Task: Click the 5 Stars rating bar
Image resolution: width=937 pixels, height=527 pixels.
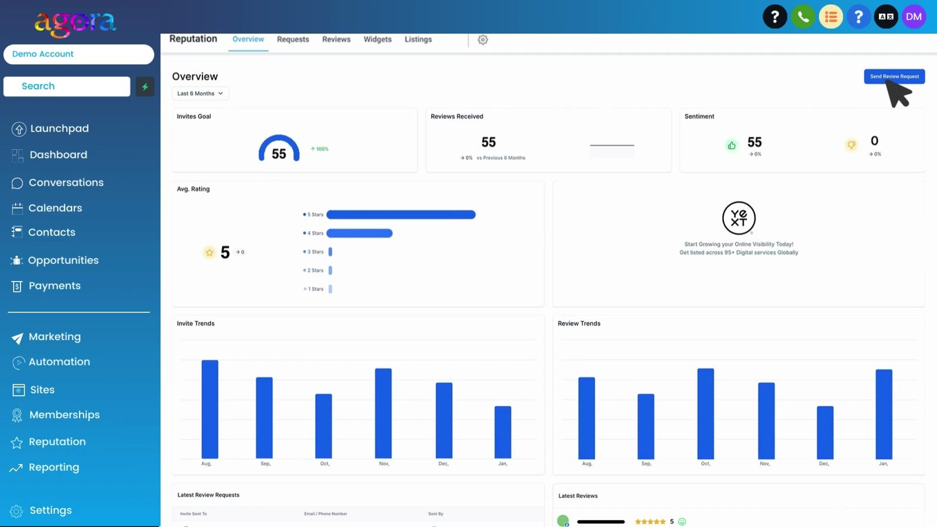Action: [401, 215]
